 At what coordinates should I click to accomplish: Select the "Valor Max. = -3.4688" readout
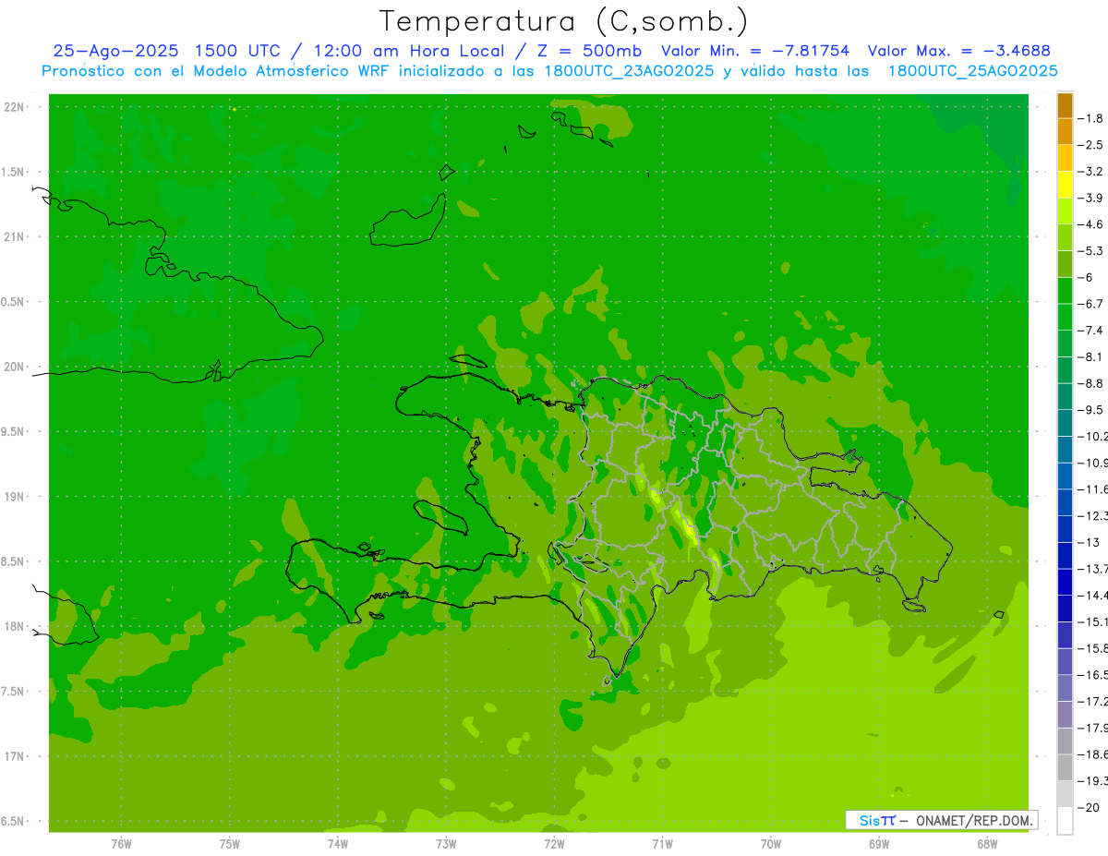click(x=959, y=51)
